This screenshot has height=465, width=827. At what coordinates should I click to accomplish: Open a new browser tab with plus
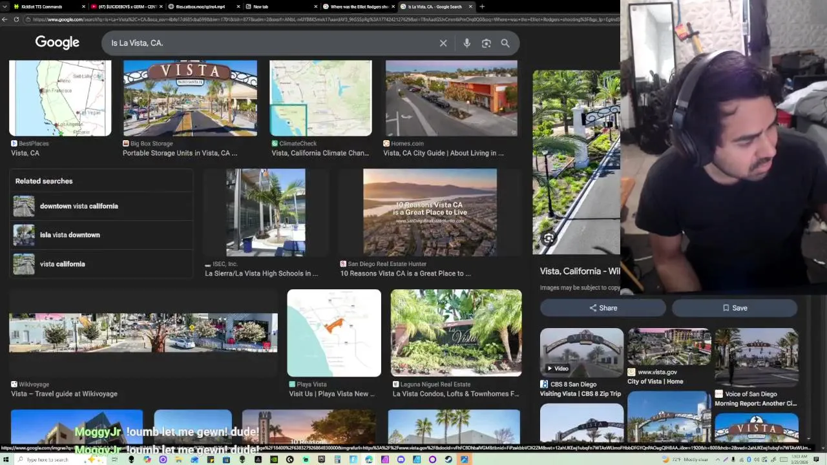pyautogui.click(x=482, y=6)
